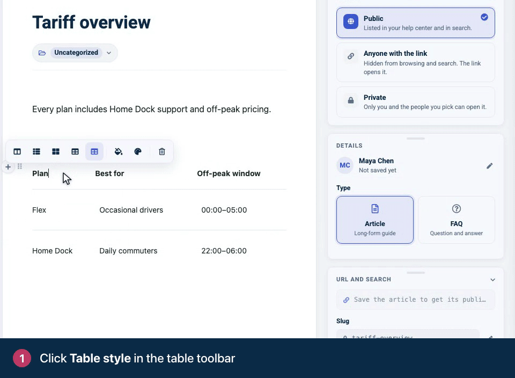Click the chain link icon on Anyone with the link
Screen dimensions: 515x378
coord(351,56)
